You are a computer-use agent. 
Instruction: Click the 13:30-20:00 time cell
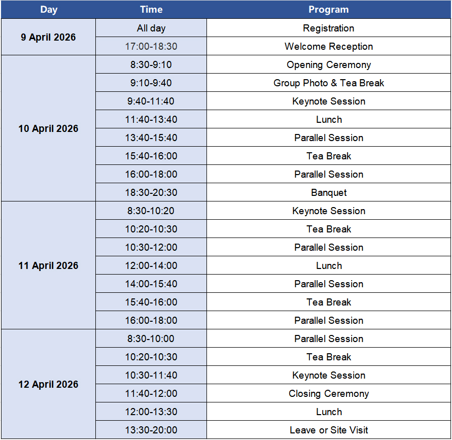click(x=151, y=430)
